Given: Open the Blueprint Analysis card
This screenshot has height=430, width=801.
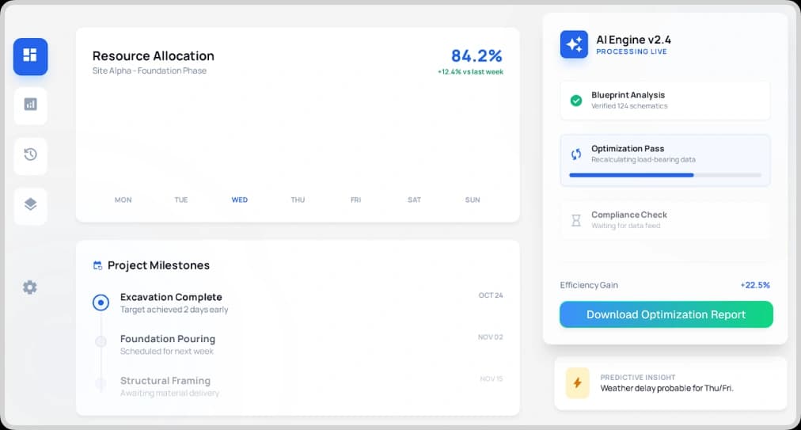Looking at the screenshot, I should tap(665, 101).
